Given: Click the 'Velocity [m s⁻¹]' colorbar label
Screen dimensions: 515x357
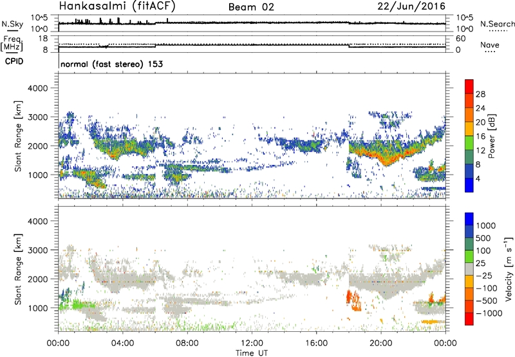Looking at the screenshot, I should (x=509, y=269).
